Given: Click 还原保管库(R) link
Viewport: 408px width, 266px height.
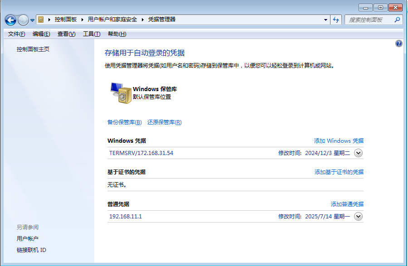Looking at the screenshot, I should click(x=164, y=122).
